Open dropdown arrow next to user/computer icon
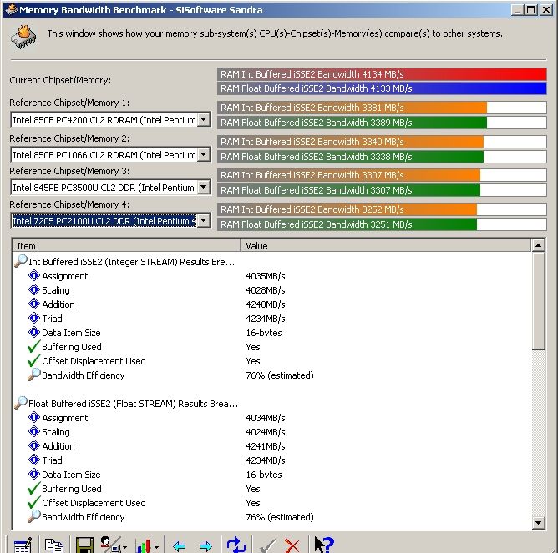 click(125, 547)
